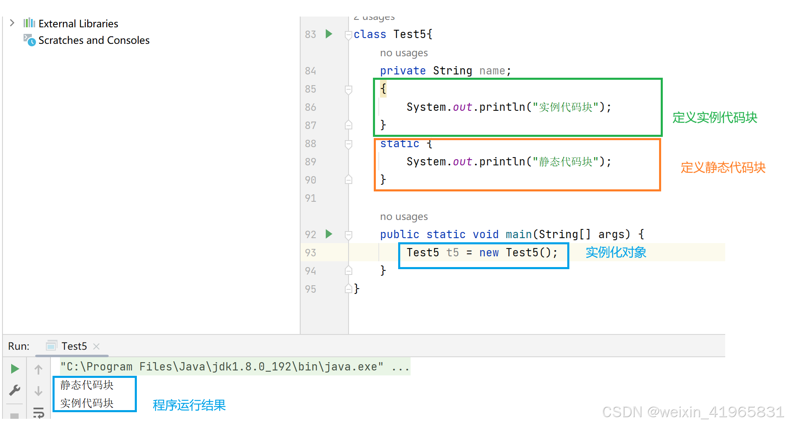Open Scratches and Consoles node
This screenshot has height=425, width=786.
tap(94, 40)
